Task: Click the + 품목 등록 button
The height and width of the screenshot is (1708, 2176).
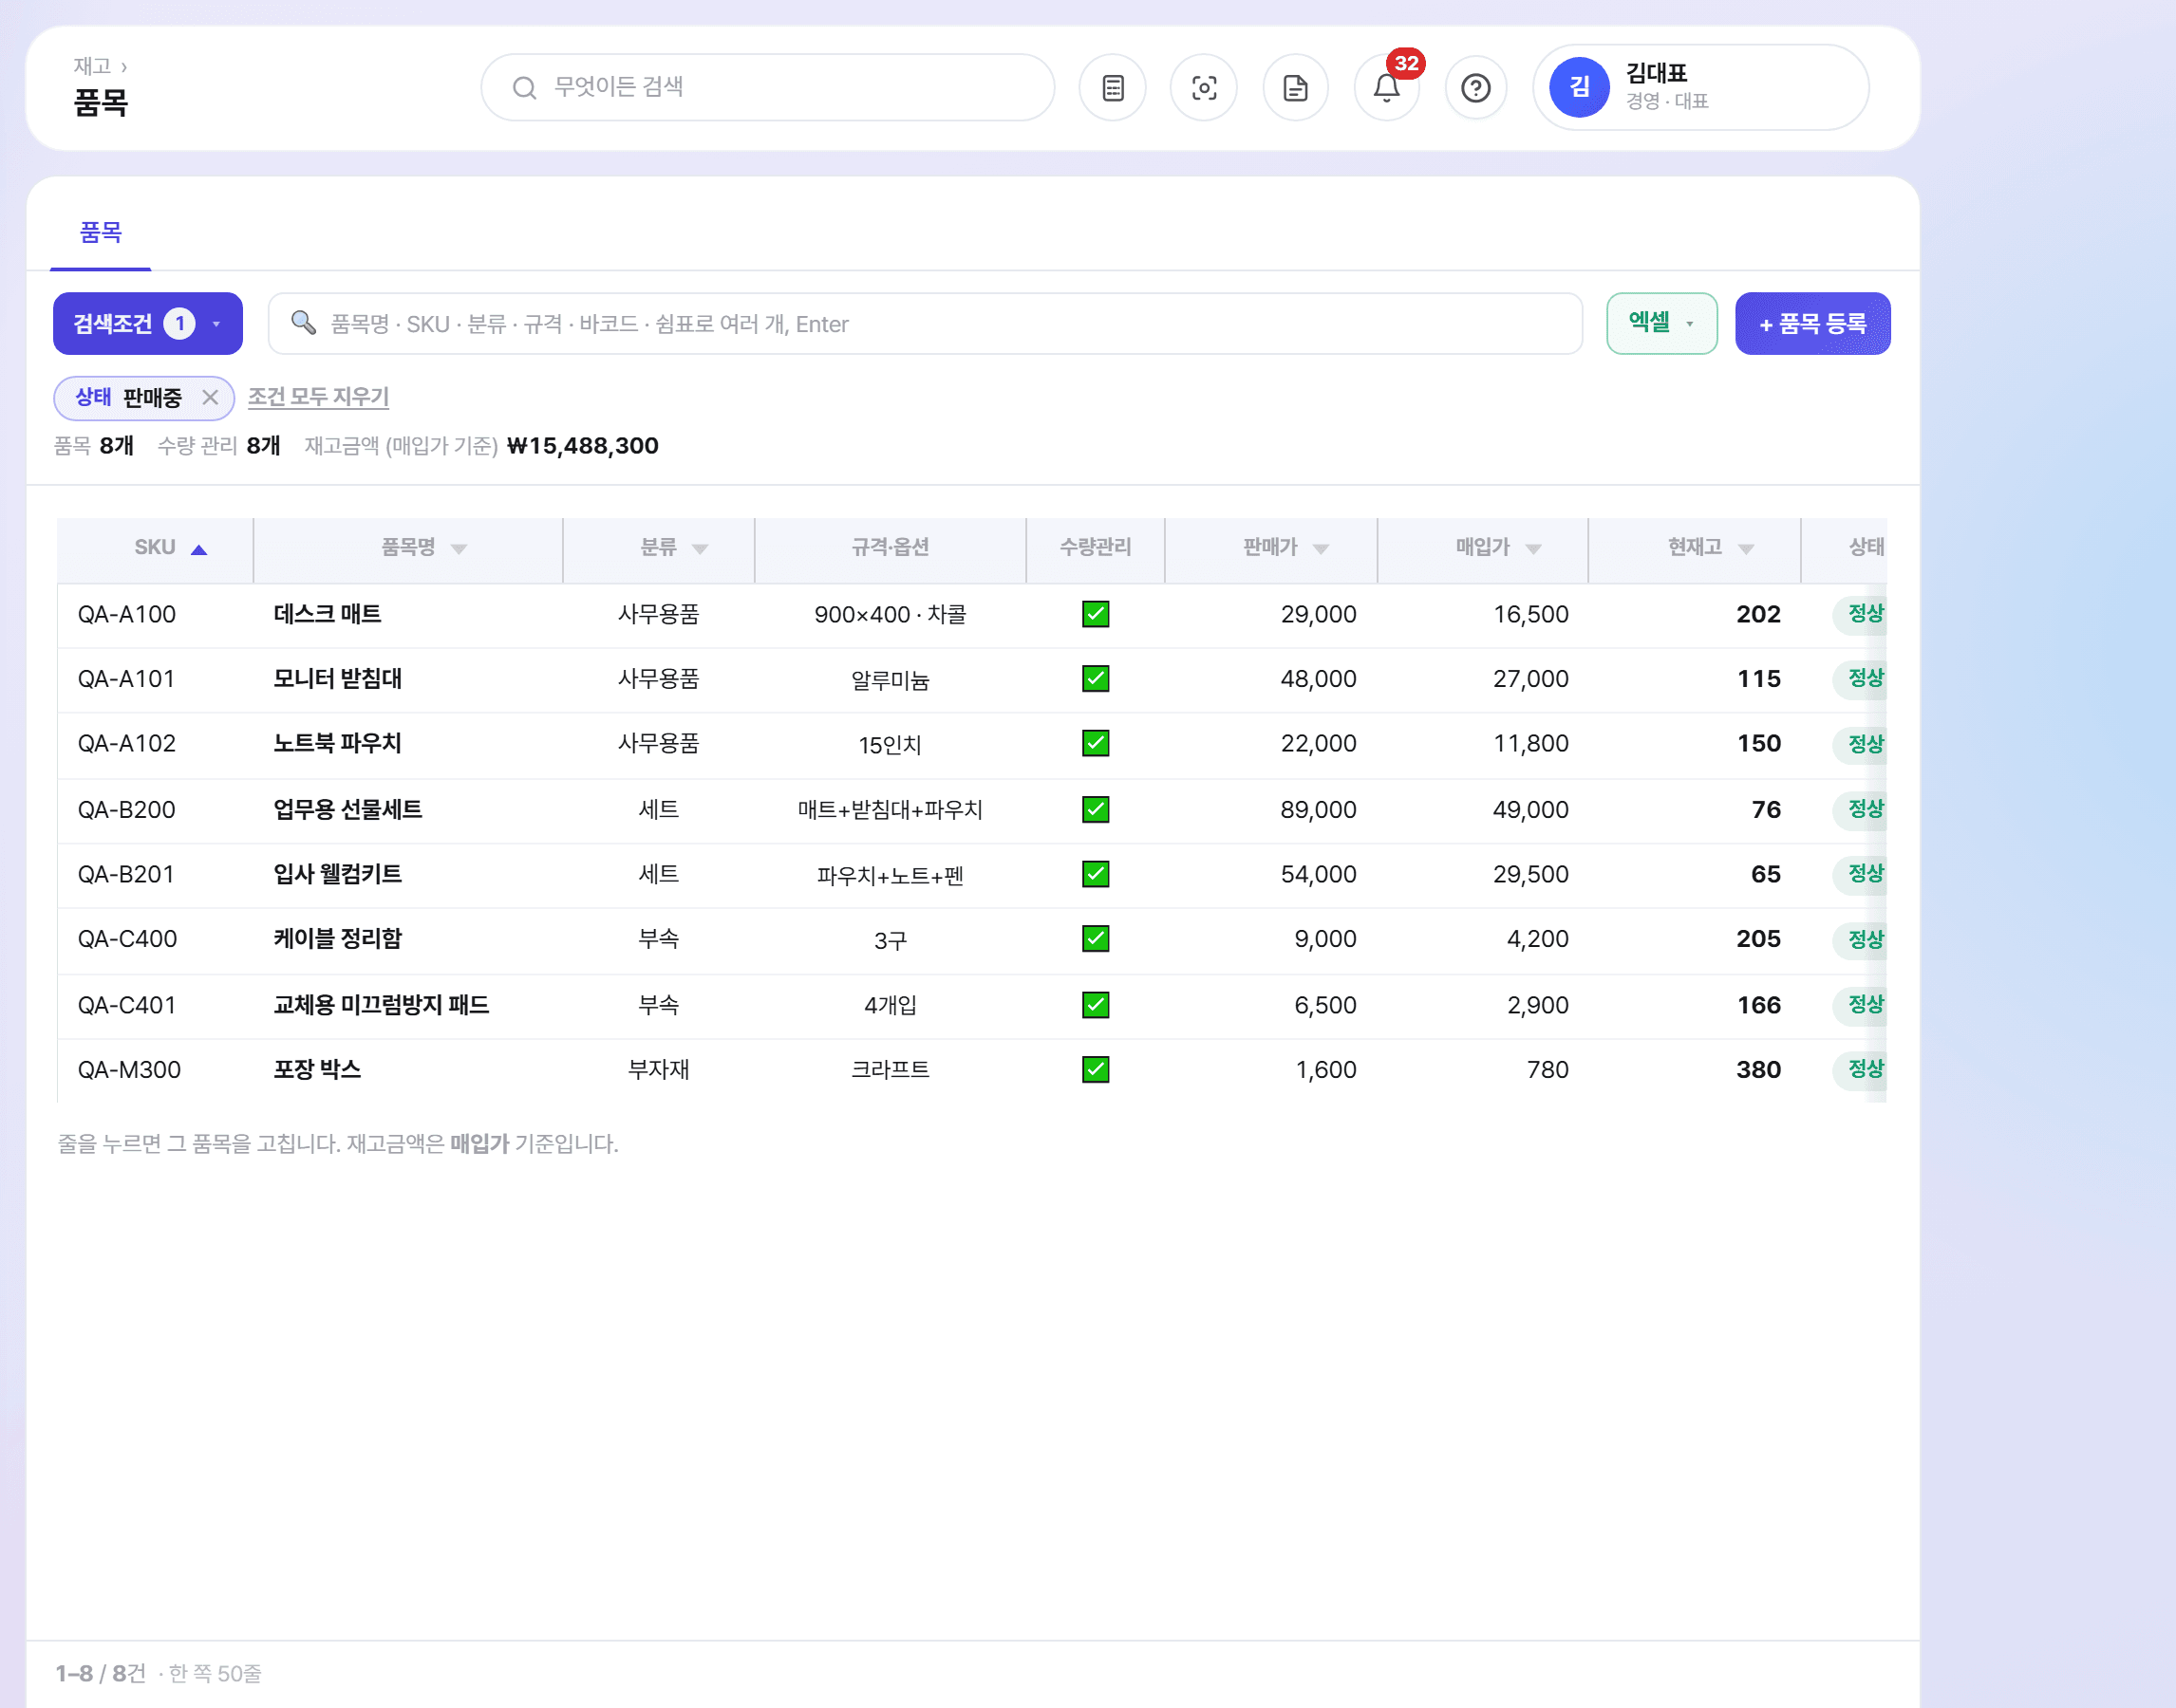Action: (x=1811, y=324)
